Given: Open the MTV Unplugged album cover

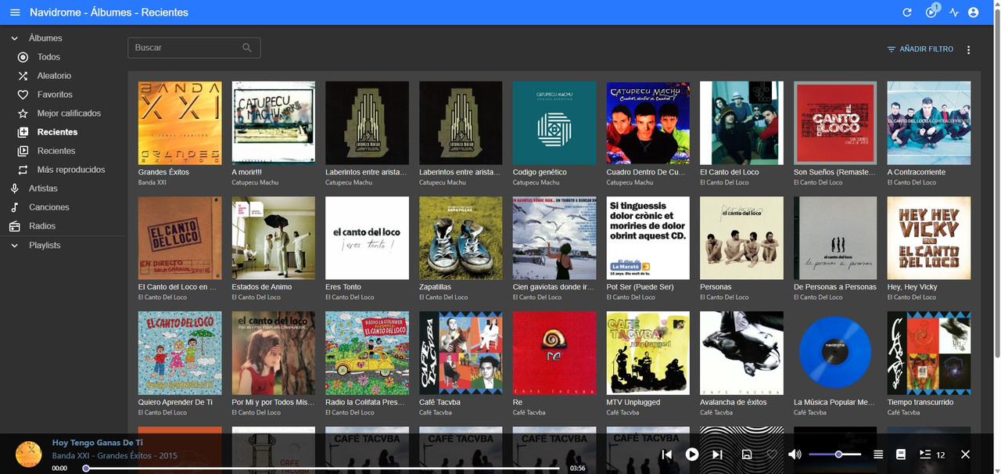Looking at the screenshot, I should pyautogui.click(x=648, y=353).
